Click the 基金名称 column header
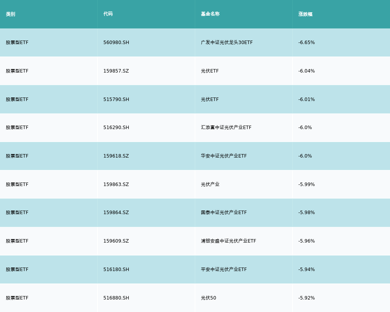 pos(210,14)
